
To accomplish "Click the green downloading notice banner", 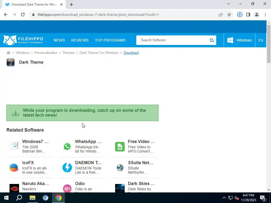I will point(83,113).
